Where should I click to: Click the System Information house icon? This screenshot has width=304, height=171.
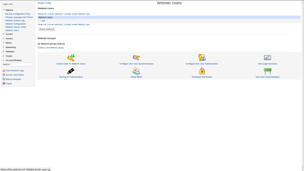tap(3, 75)
